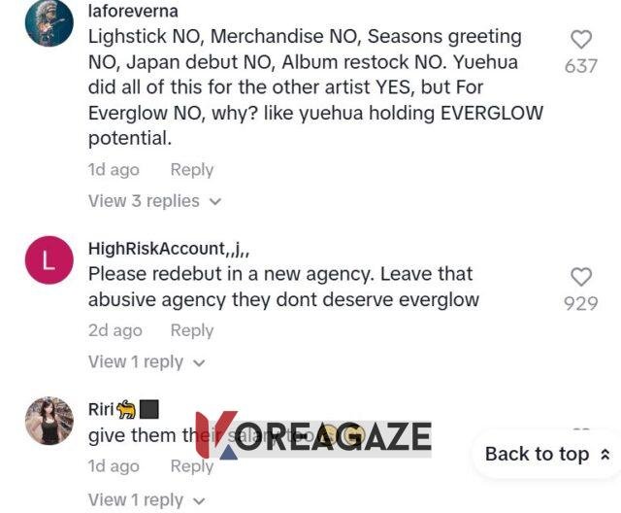Open HighRiskAccount's pink L avatar
621x513 pixels.
[x=49, y=260]
